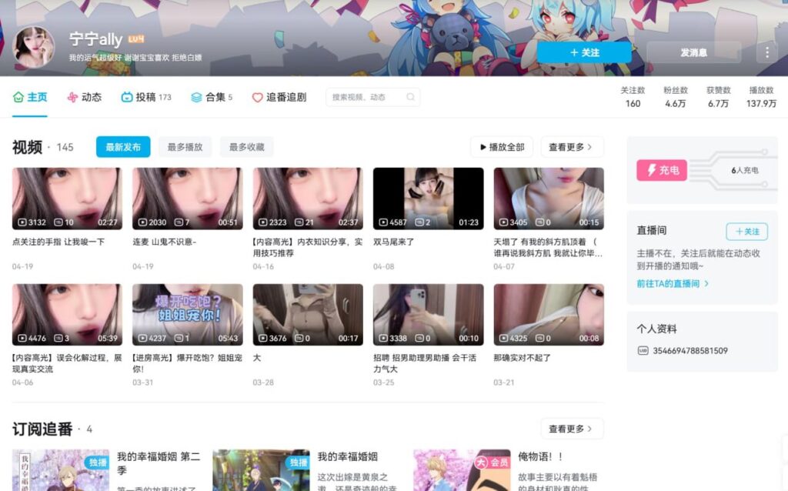This screenshot has width=788, height=491.
Task: Open the 合集 collections tab
Action: pyautogui.click(x=212, y=98)
